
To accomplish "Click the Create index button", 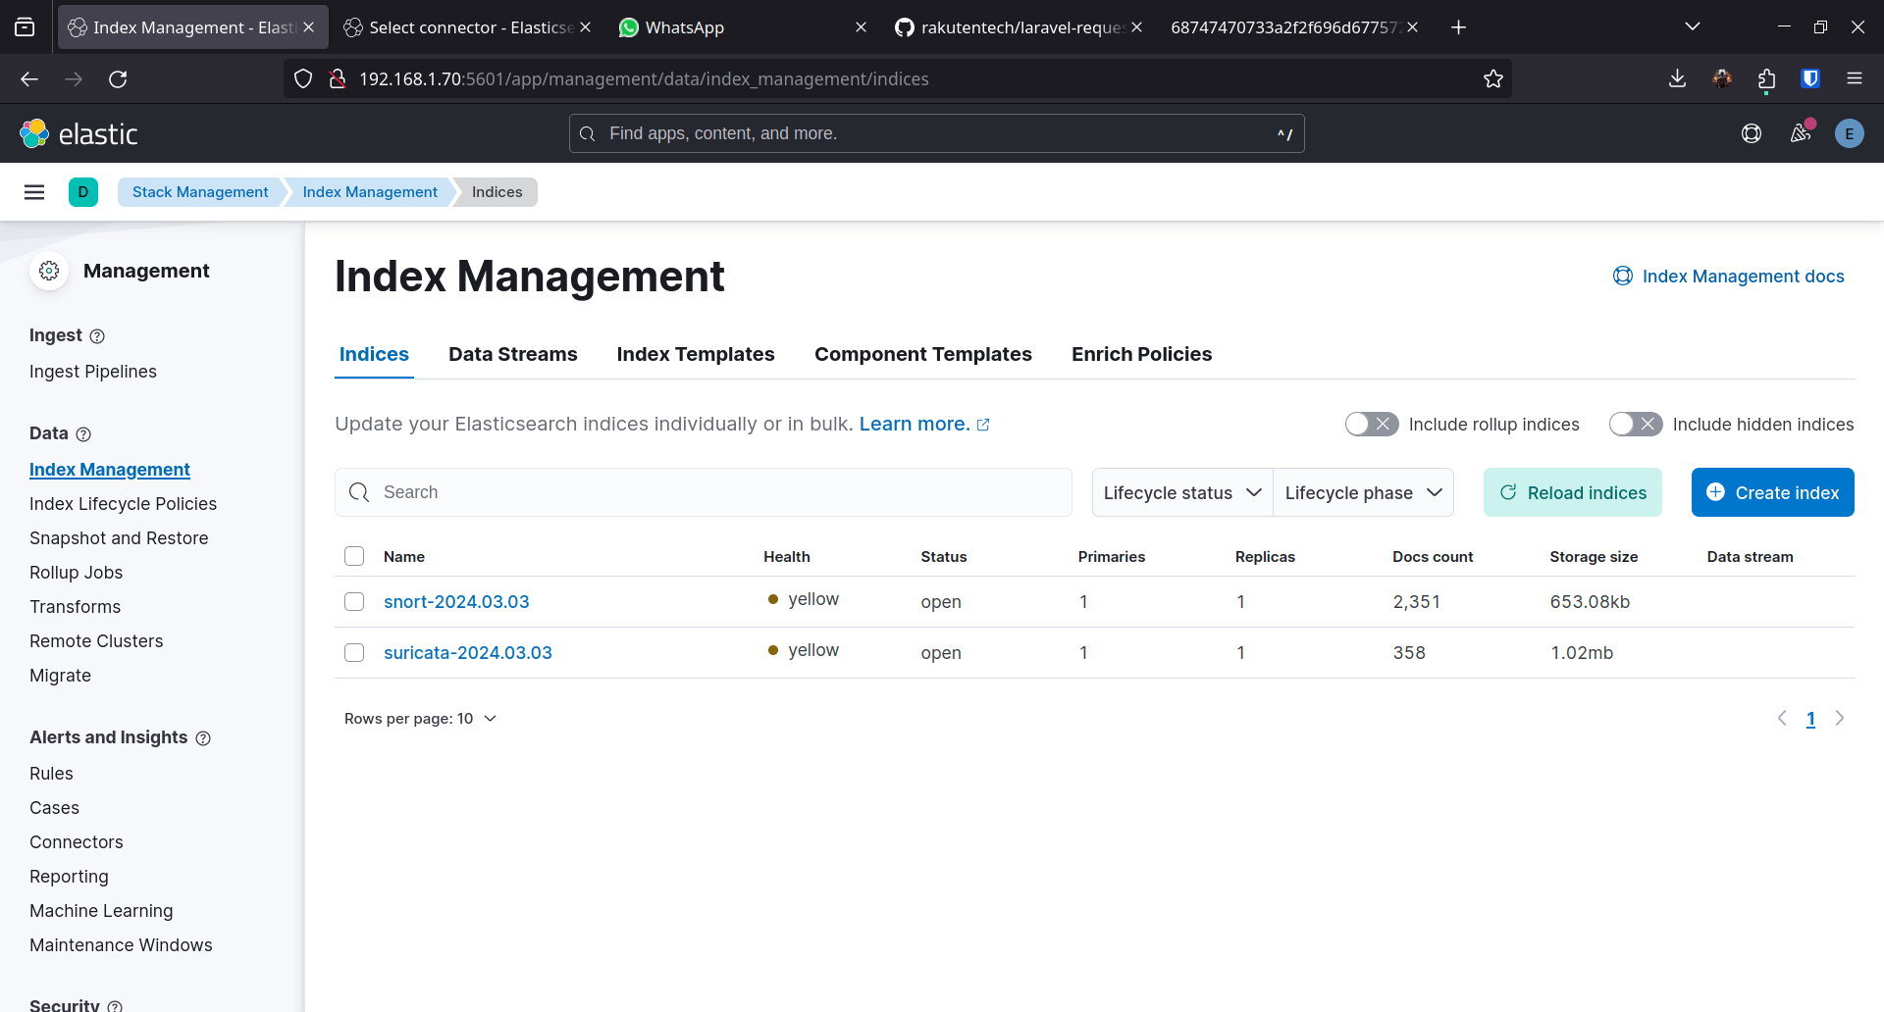I will click(1772, 492).
